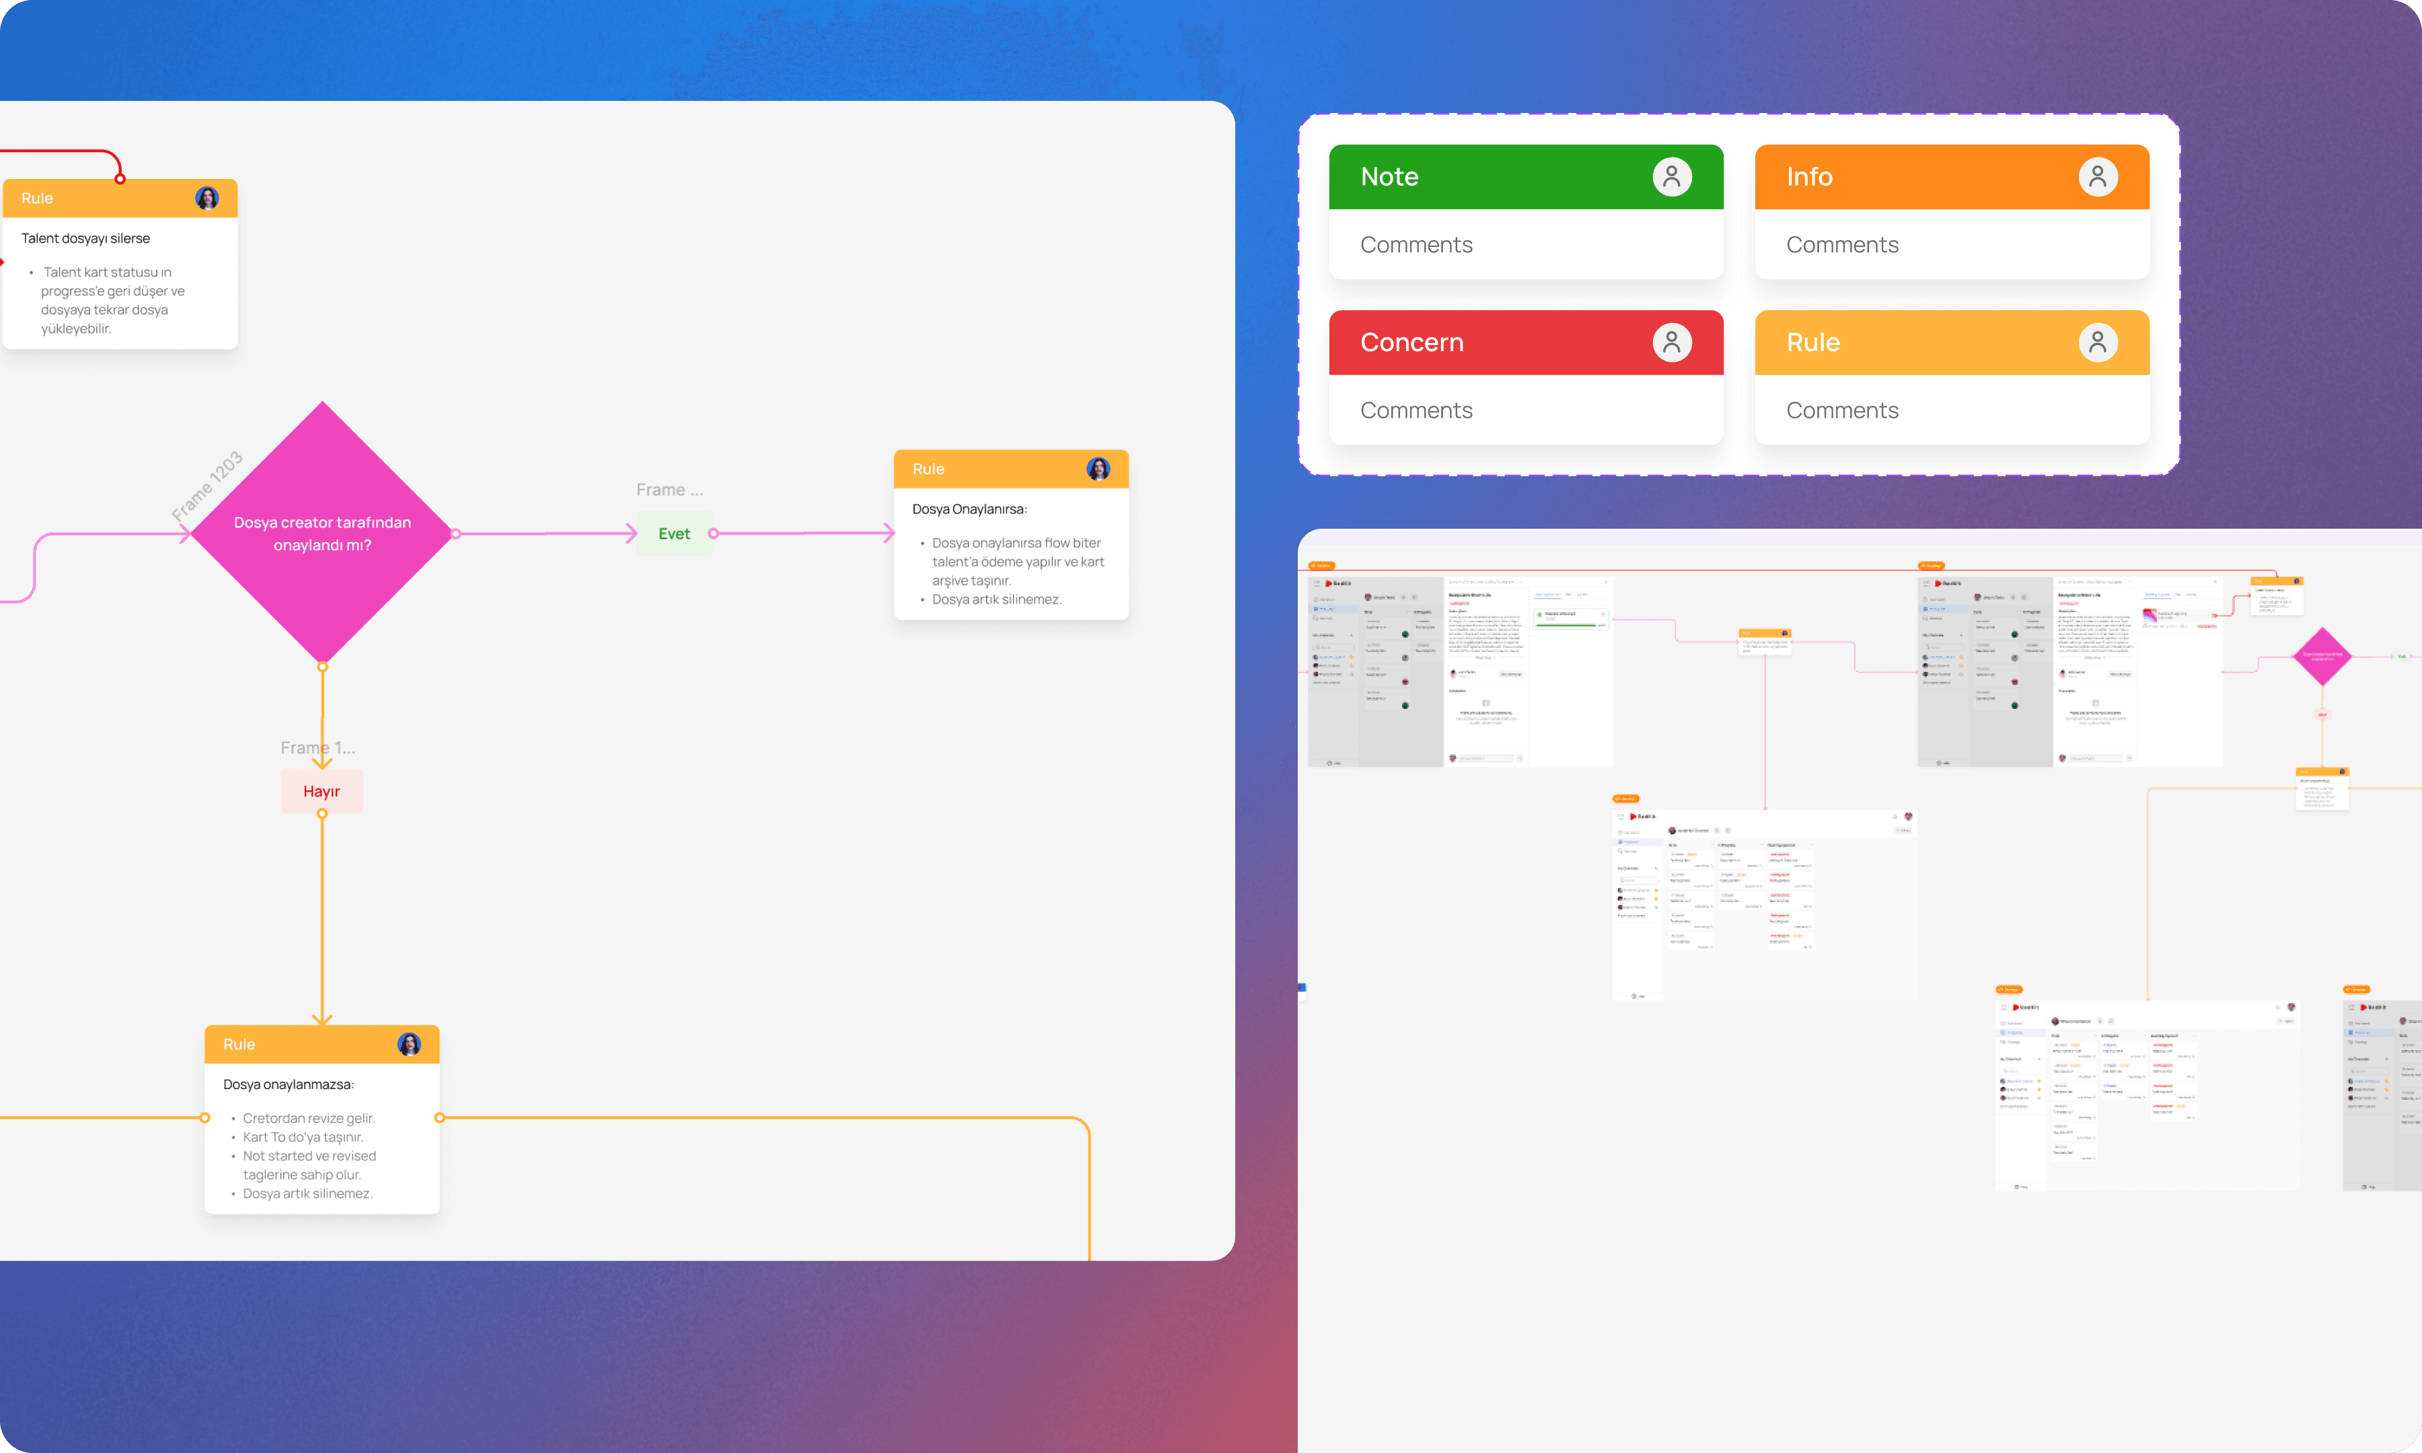Select the pink decision diamond node
This screenshot has width=2422, height=1453.
click(x=322, y=533)
